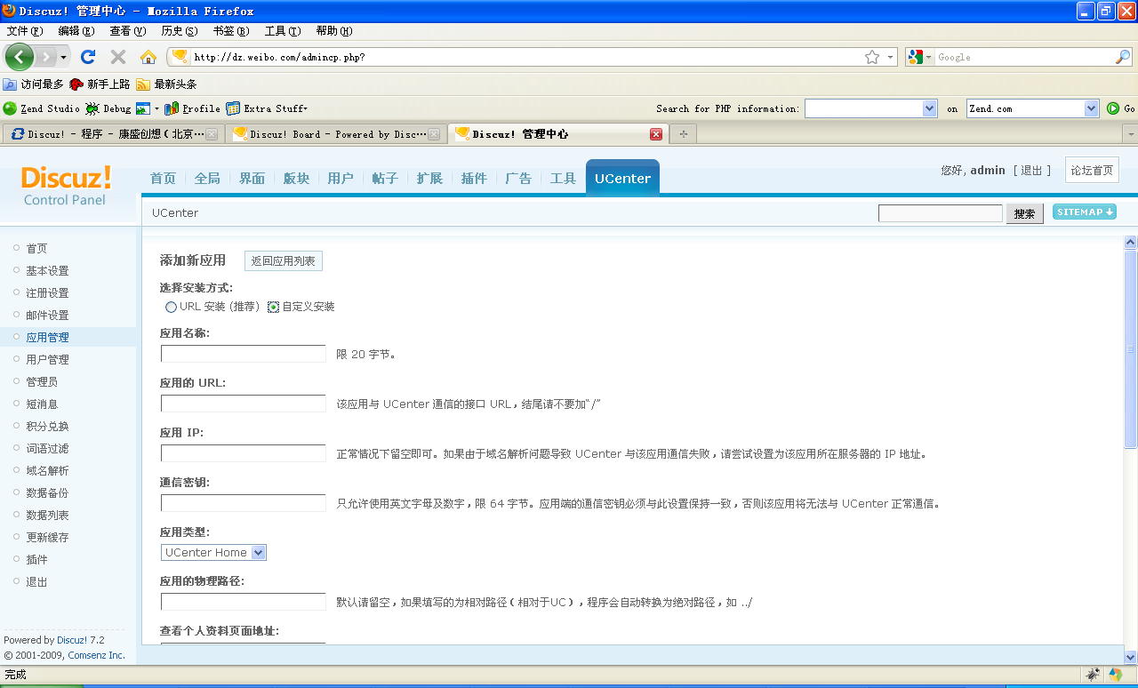Click the magnifier icon in Google search box
This screenshot has width=1138, height=688.
(1123, 57)
